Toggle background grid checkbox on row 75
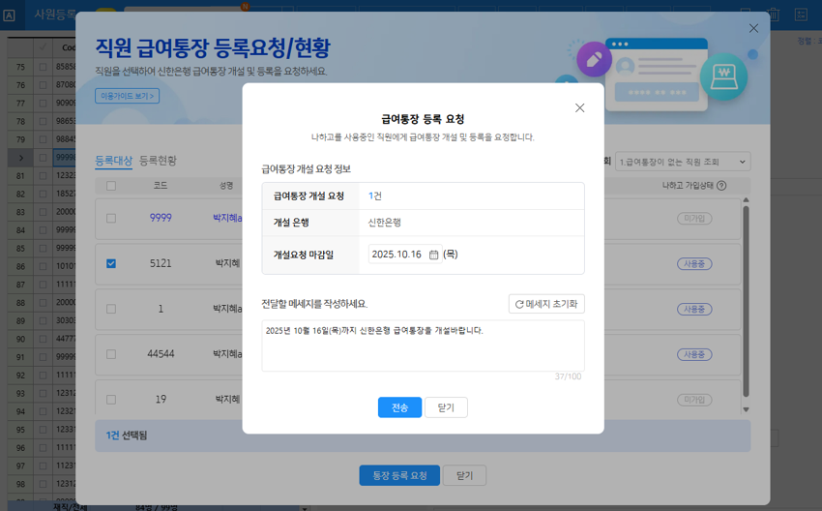The image size is (822, 511). tap(43, 67)
